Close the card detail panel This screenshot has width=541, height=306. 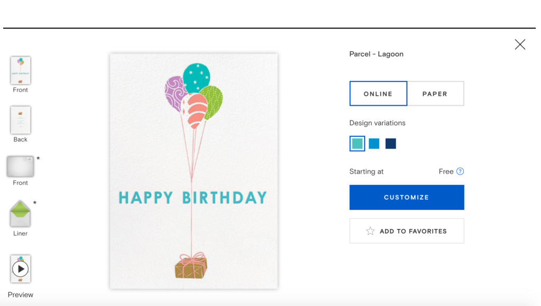(520, 44)
